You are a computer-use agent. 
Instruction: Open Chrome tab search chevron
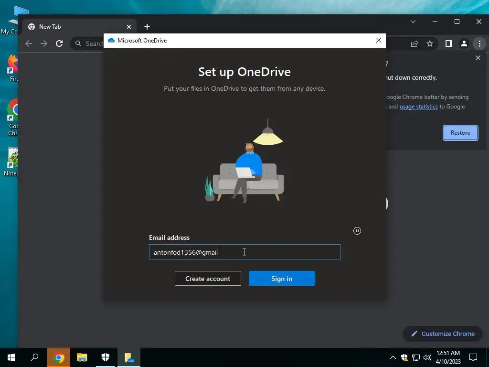(413, 22)
